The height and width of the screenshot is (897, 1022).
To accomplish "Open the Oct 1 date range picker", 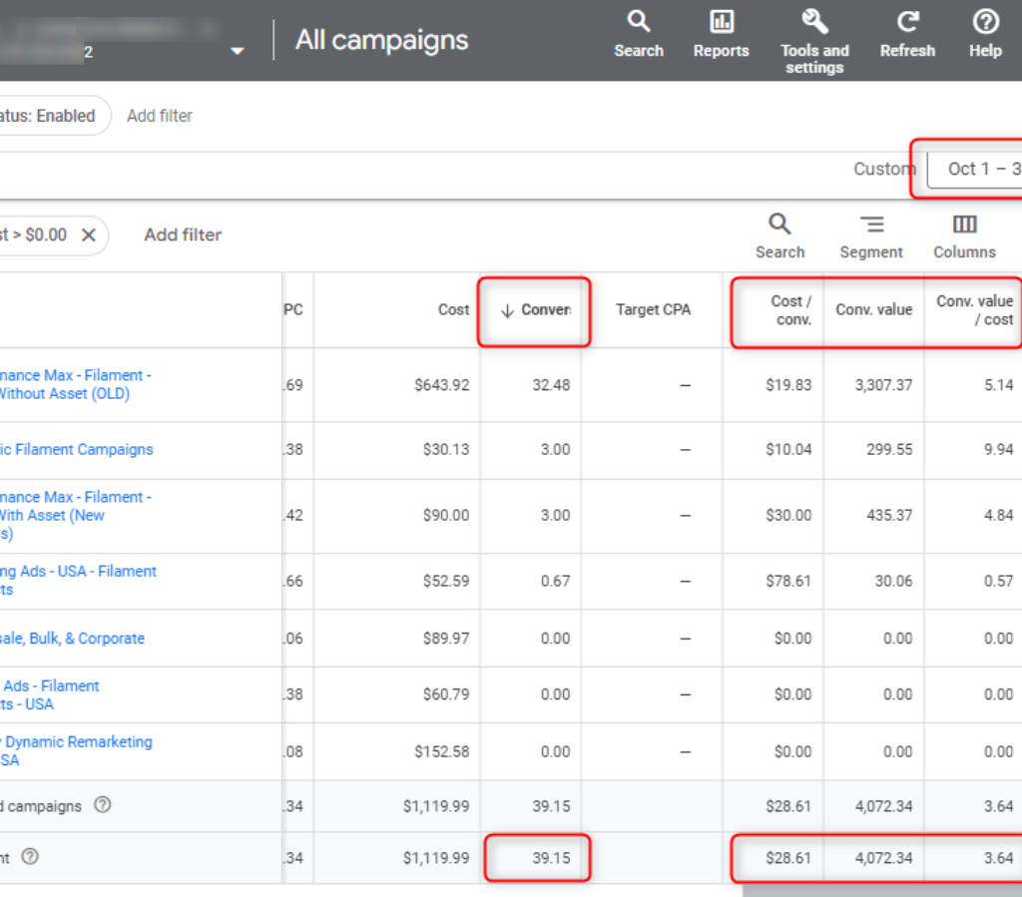I will coord(978,170).
